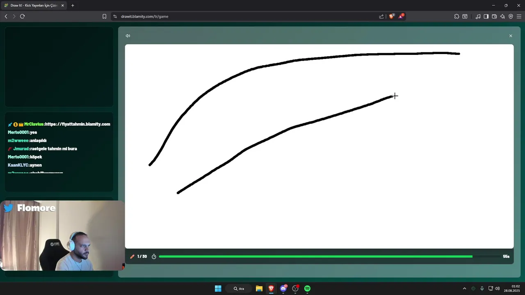
Task: Click the webcam feed thumbnail
Action: 62,236
